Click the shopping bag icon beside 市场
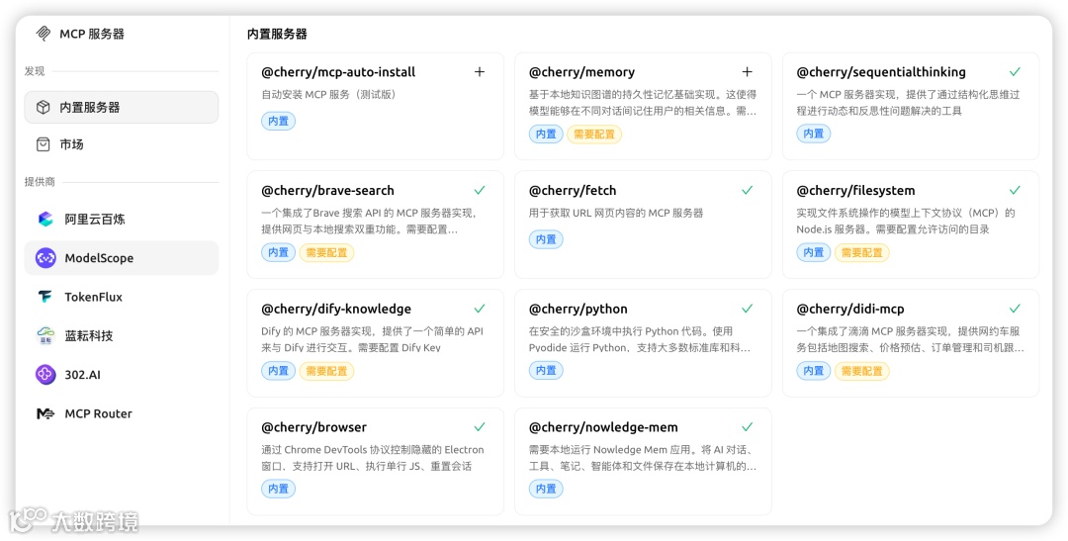The height and width of the screenshot is (541, 1068). point(43,144)
